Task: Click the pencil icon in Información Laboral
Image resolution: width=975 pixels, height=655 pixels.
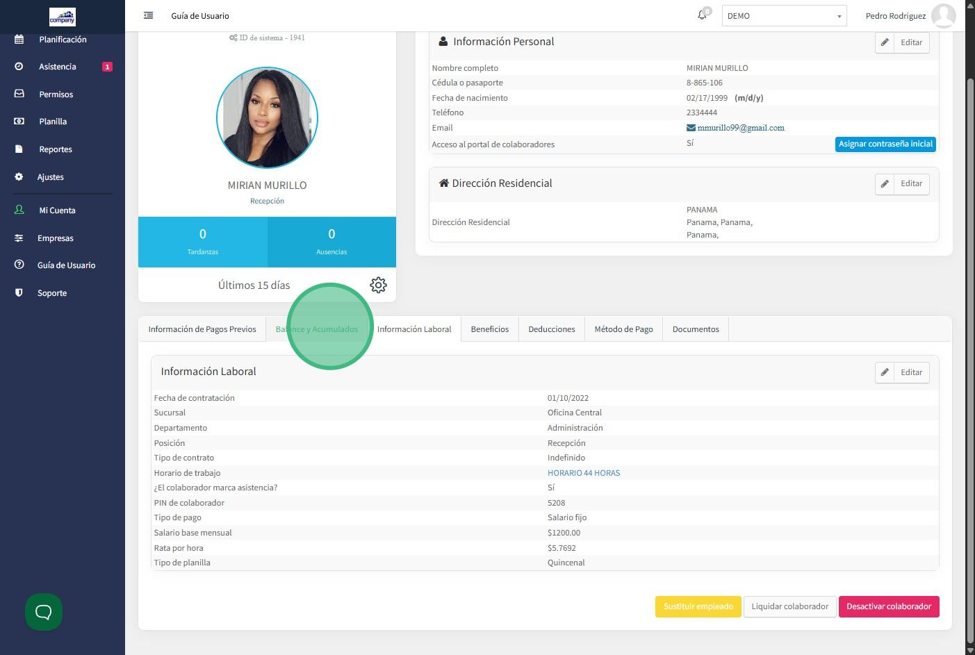Action: (x=885, y=372)
